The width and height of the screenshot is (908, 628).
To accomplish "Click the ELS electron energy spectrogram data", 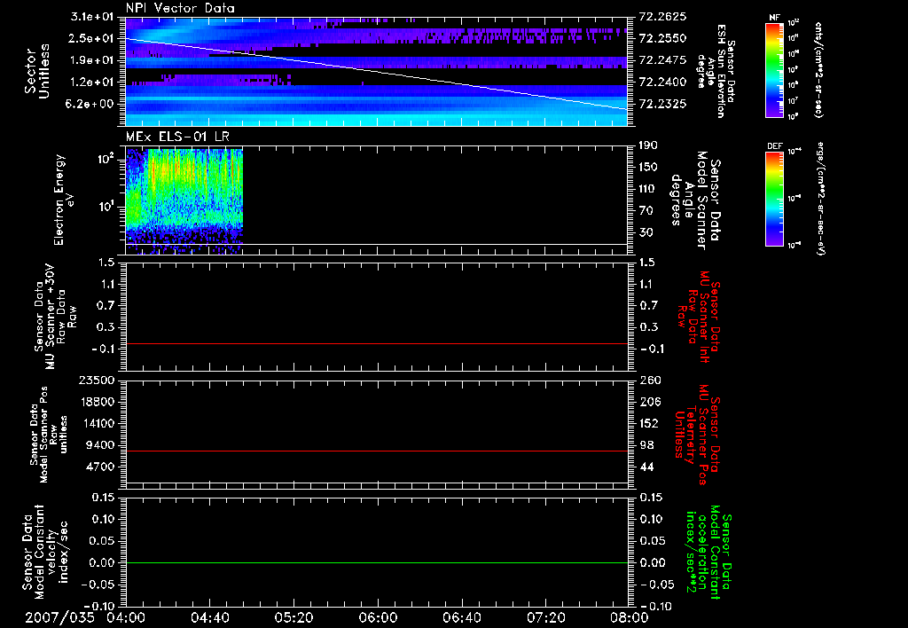I will click(184, 201).
